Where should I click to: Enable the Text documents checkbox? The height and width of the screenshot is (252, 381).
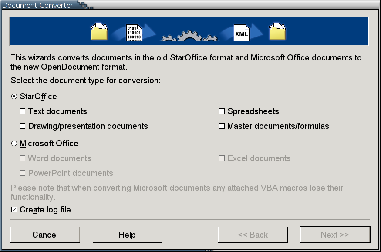click(x=23, y=111)
